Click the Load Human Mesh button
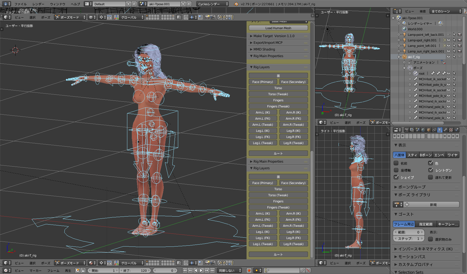Image resolution: width=467 pixels, height=274 pixels. click(x=278, y=28)
